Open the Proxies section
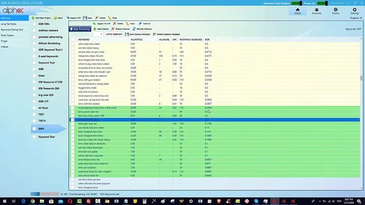 pyautogui.click(x=335, y=11)
